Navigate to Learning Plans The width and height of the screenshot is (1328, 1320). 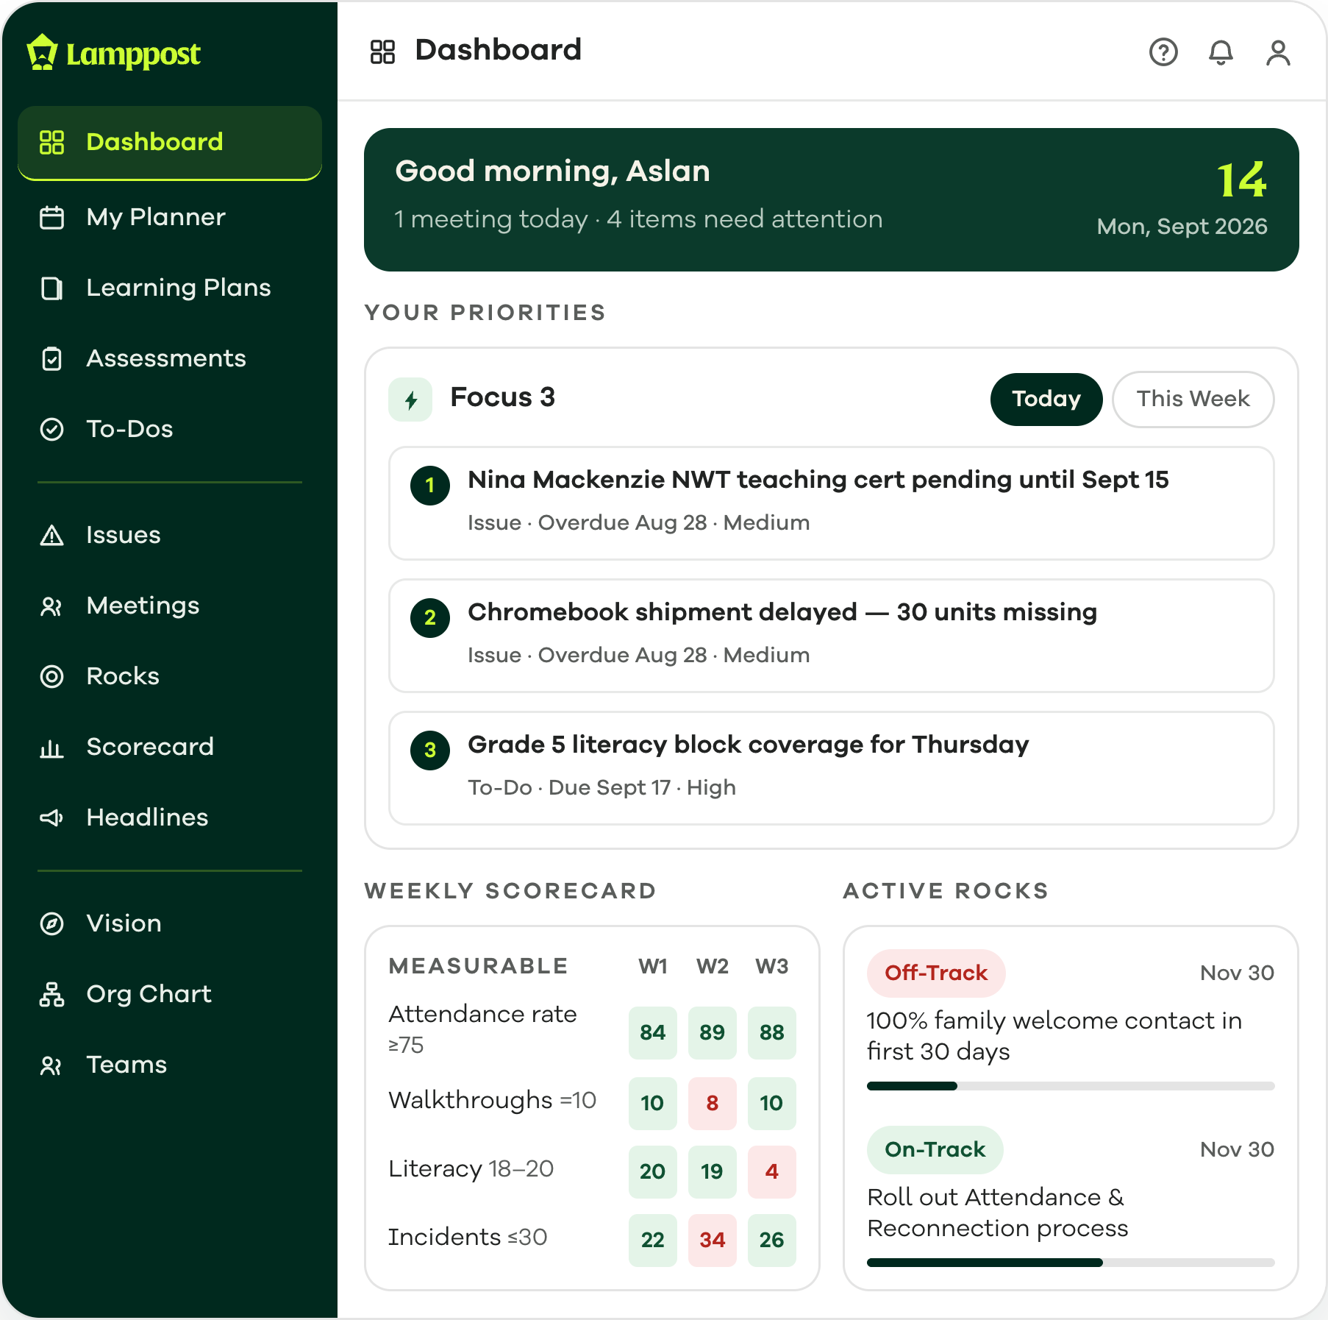[x=170, y=288]
